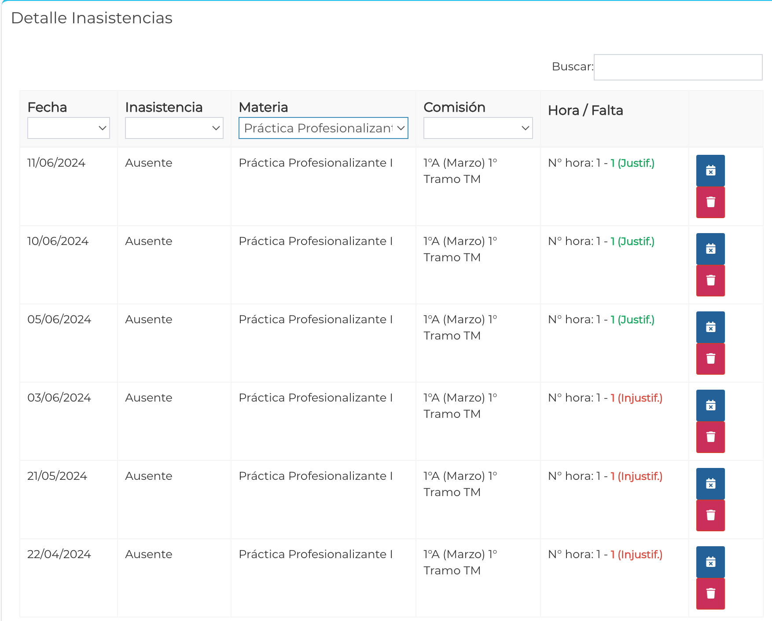Click calendar icon for 05/06/2024 row
Image resolution: width=772 pixels, height=621 pixels.
click(x=710, y=327)
